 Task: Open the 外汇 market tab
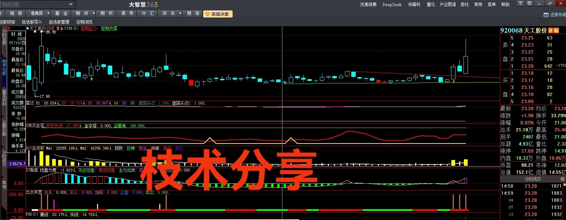148,13
